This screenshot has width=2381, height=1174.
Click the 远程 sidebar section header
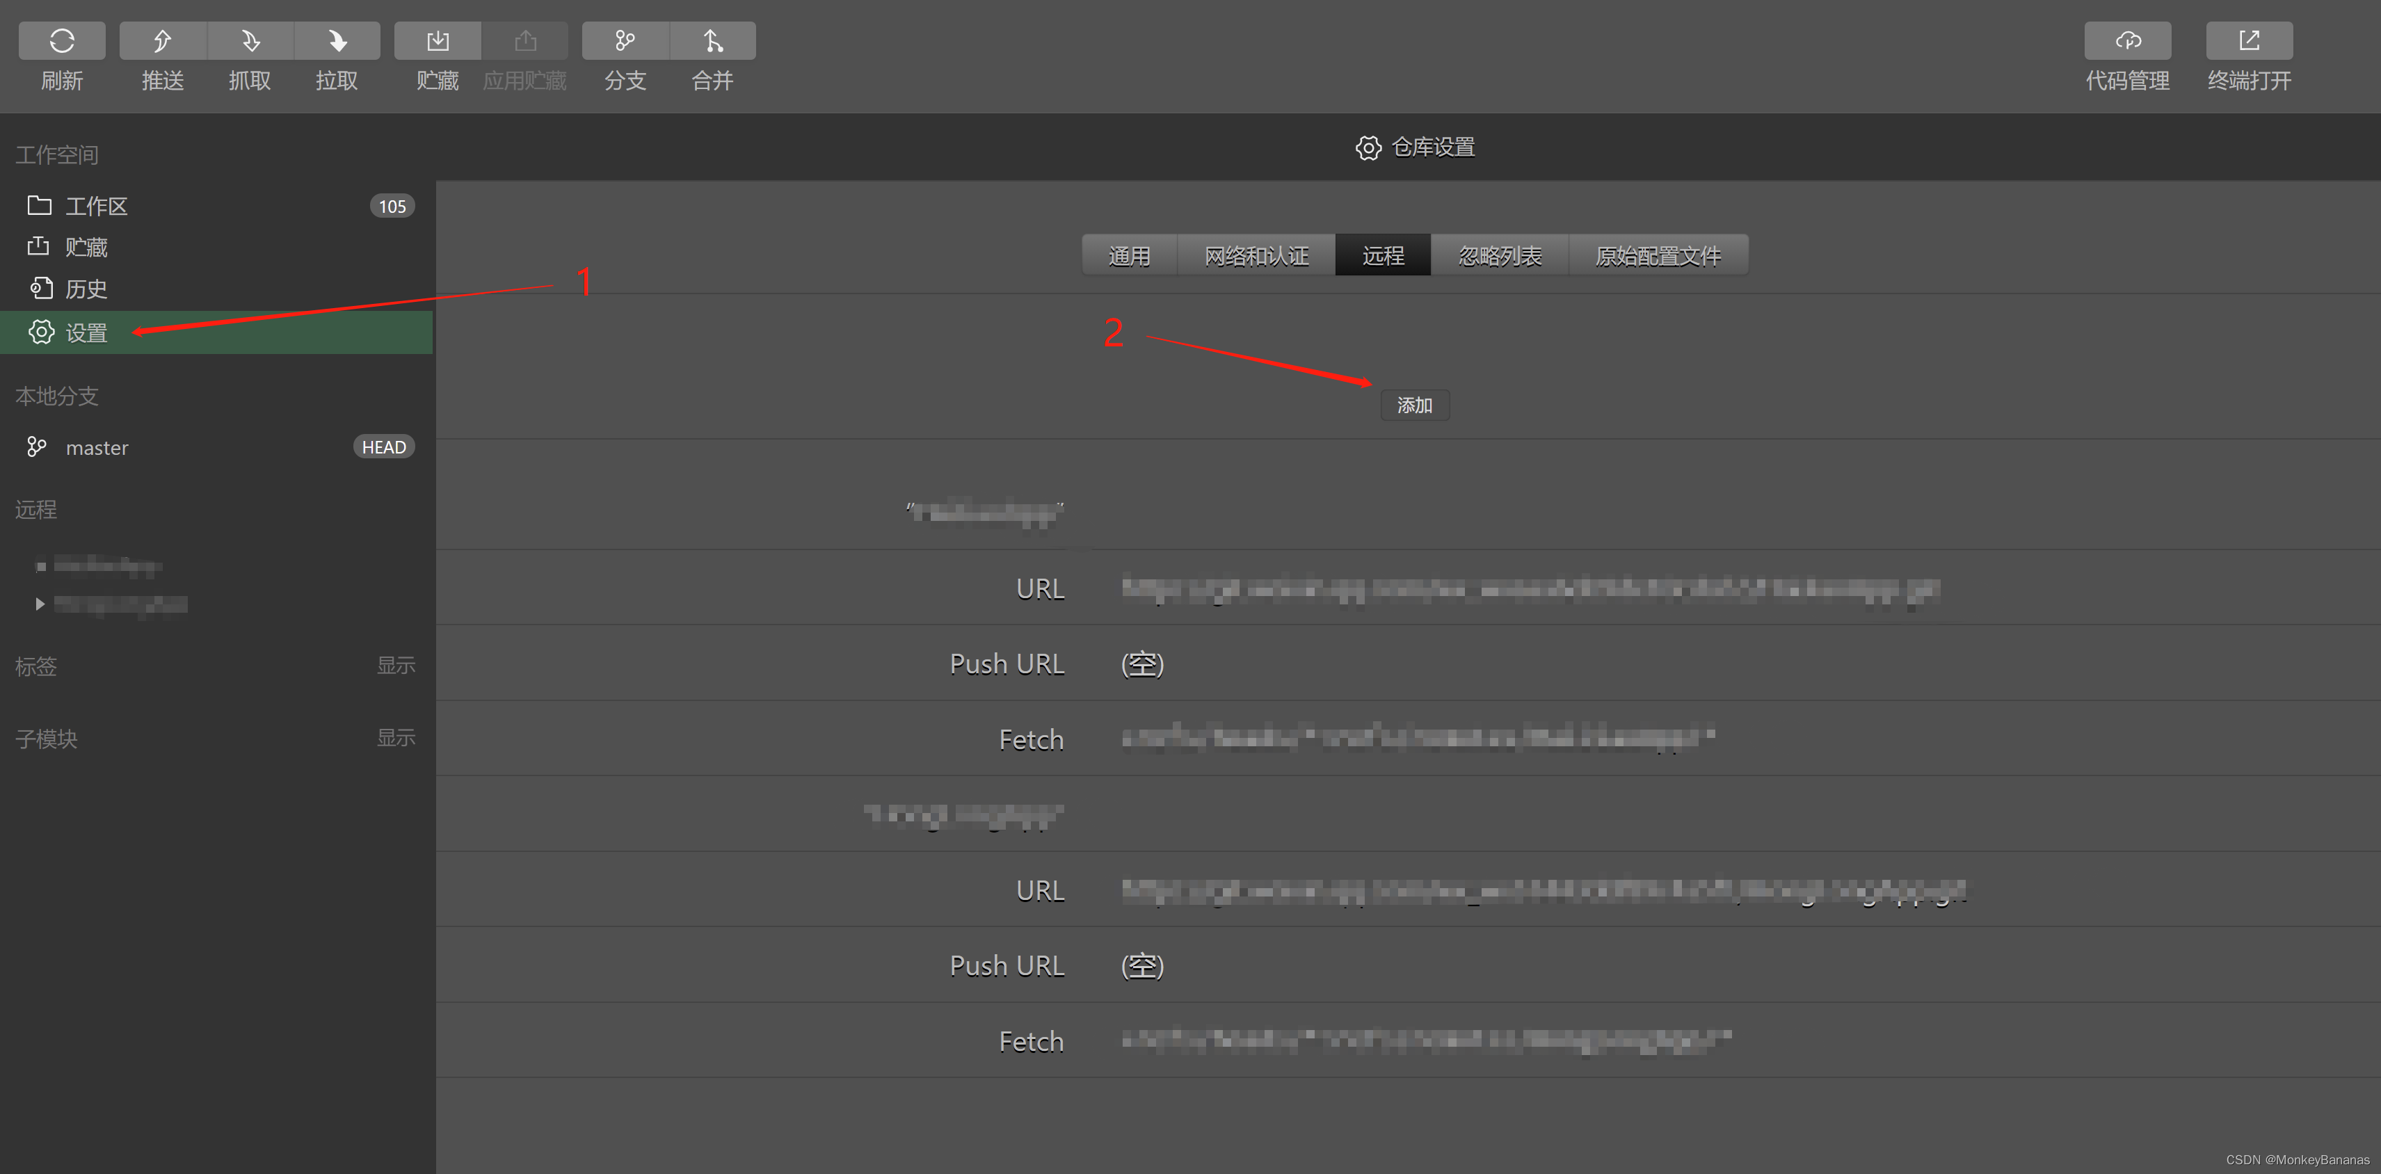coord(36,509)
